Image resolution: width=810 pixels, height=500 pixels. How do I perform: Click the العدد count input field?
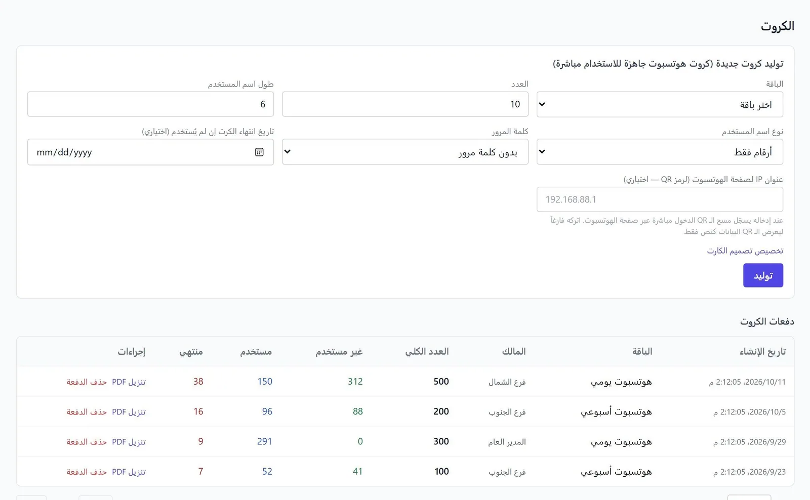tap(405, 104)
